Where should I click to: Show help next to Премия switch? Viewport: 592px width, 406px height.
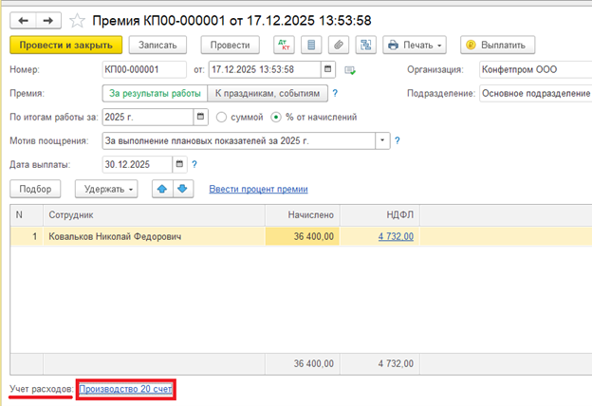(x=335, y=93)
